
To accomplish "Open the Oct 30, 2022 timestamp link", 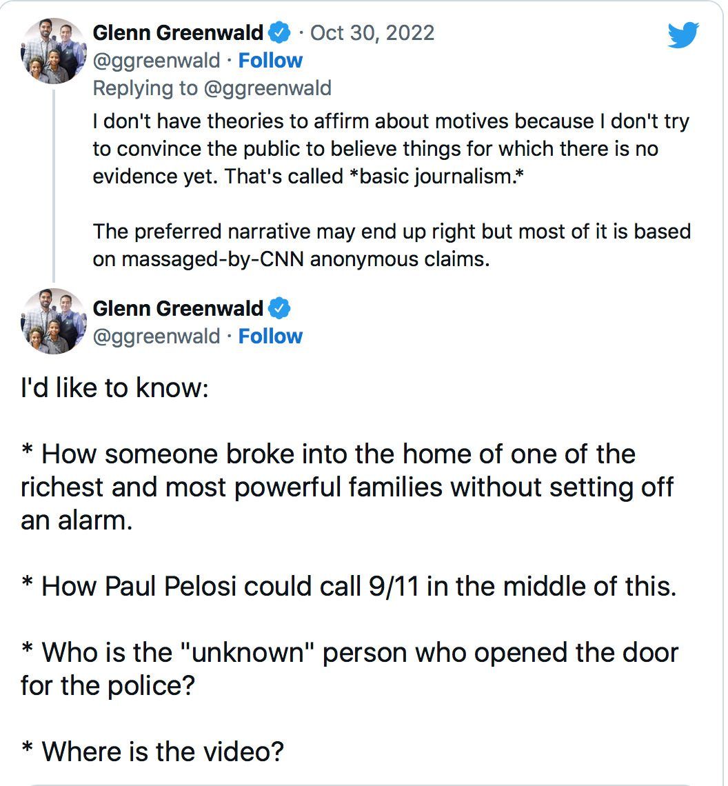I will [372, 33].
